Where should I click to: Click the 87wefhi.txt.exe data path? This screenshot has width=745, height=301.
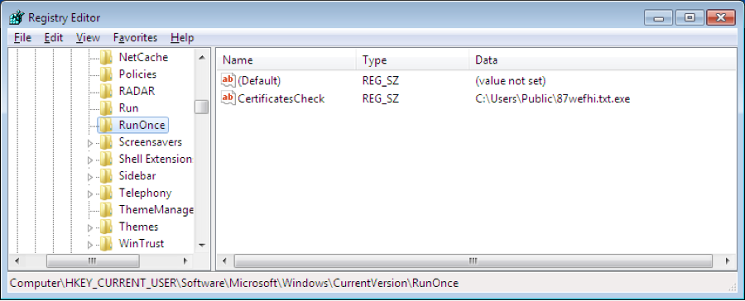pyautogui.click(x=553, y=98)
